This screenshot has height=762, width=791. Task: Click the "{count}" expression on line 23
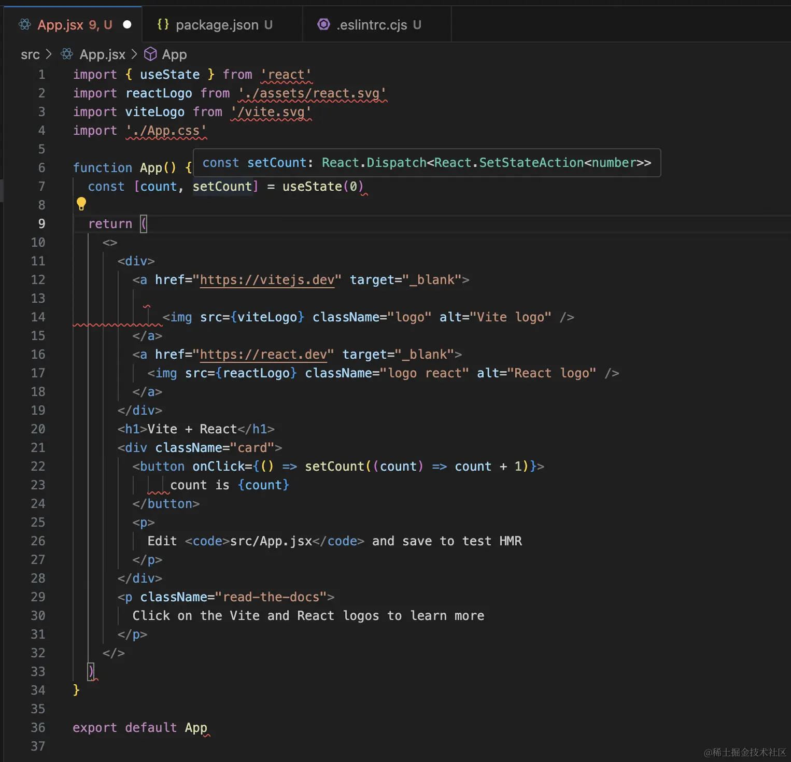263,485
